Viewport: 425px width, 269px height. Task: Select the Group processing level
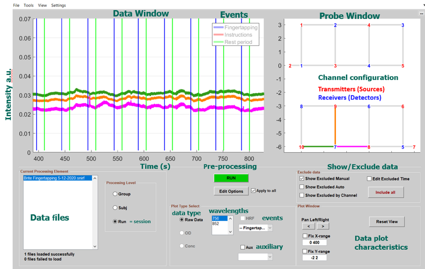tap(115, 193)
